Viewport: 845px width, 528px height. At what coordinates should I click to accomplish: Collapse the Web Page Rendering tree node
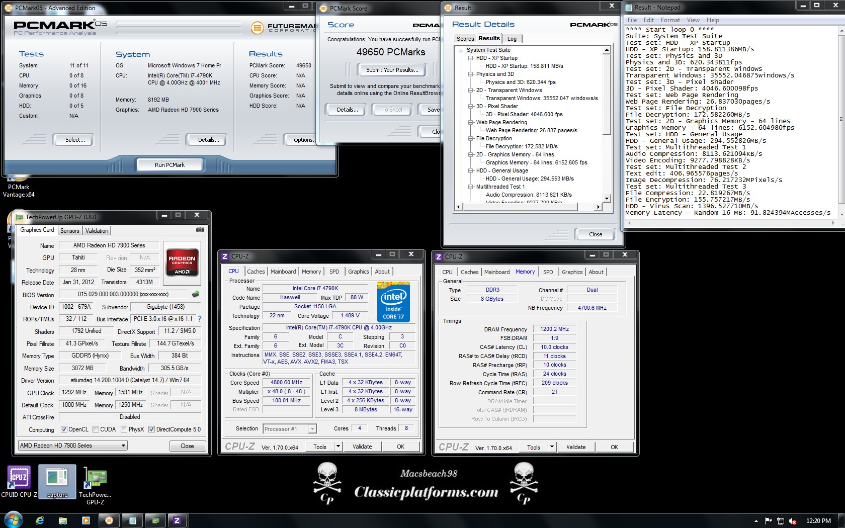click(x=471, y=122)
